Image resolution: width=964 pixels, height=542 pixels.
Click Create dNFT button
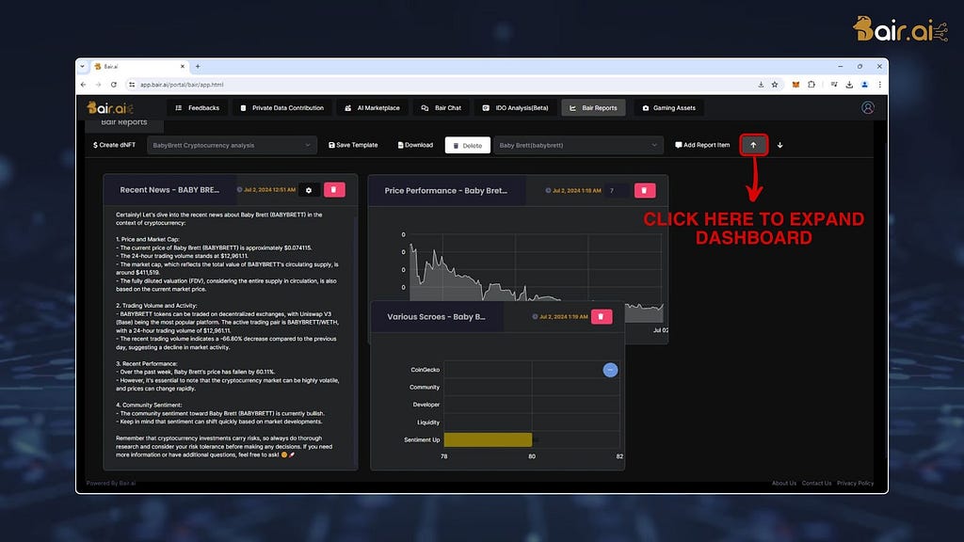tap(114, 145)
